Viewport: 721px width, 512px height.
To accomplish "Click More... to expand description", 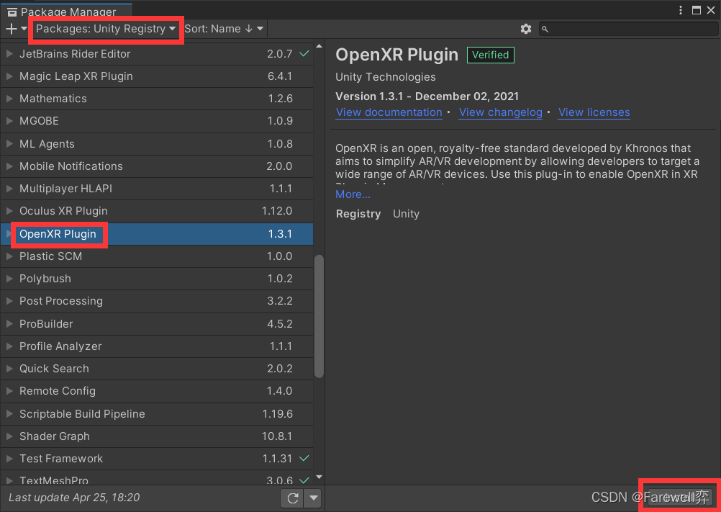I will pyautogui.click(x=353, y=194).
